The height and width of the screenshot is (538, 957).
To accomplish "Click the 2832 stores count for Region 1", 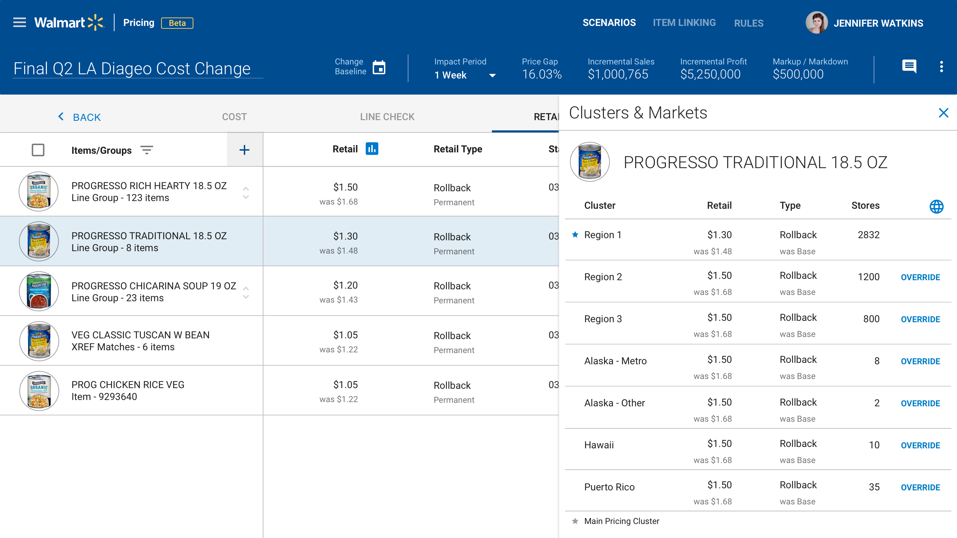I will 869,235.
